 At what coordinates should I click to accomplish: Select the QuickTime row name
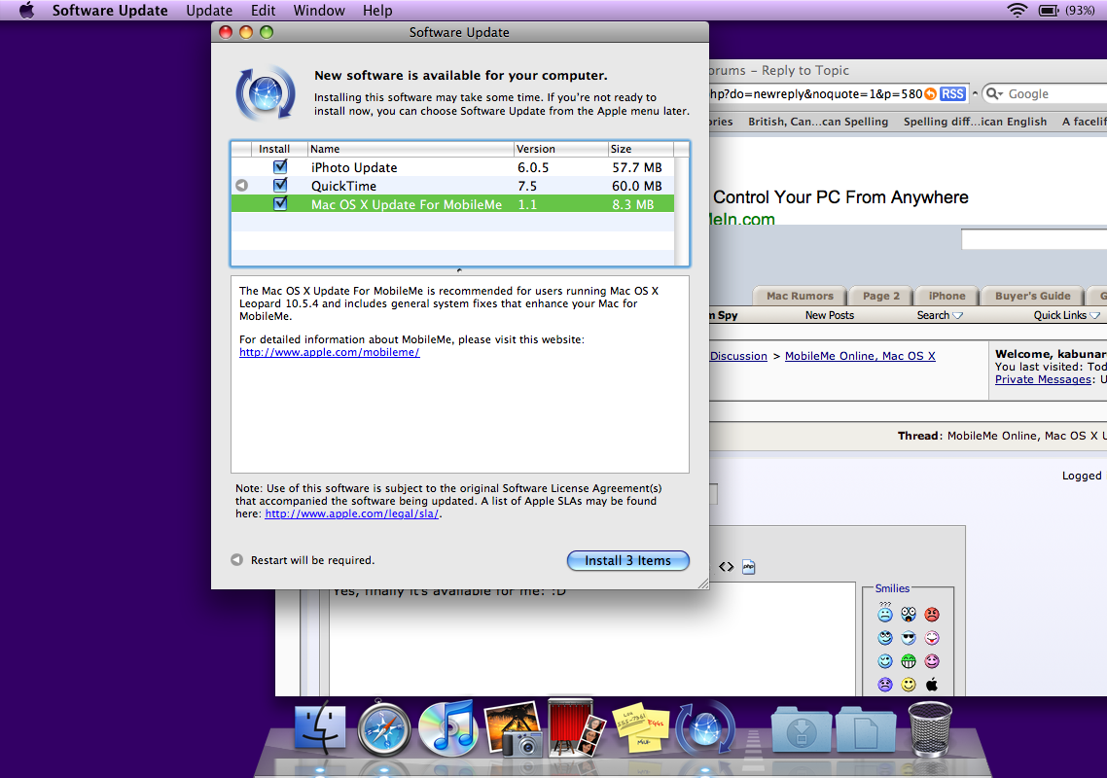(x=343, y=186)
